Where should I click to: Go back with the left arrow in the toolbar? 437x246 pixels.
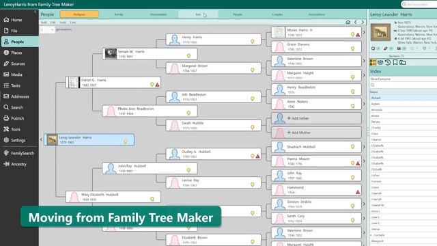point(356,22)
